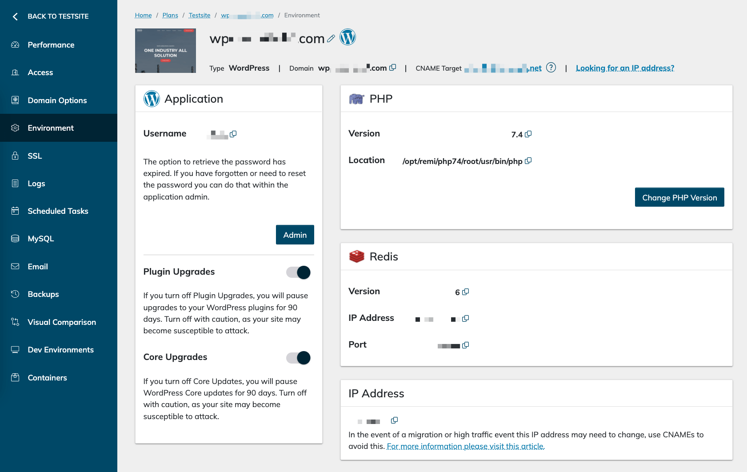Open Visual Comparison in the sidebar
Viewport: 747px width, 472px height.
tap(59, 322)
